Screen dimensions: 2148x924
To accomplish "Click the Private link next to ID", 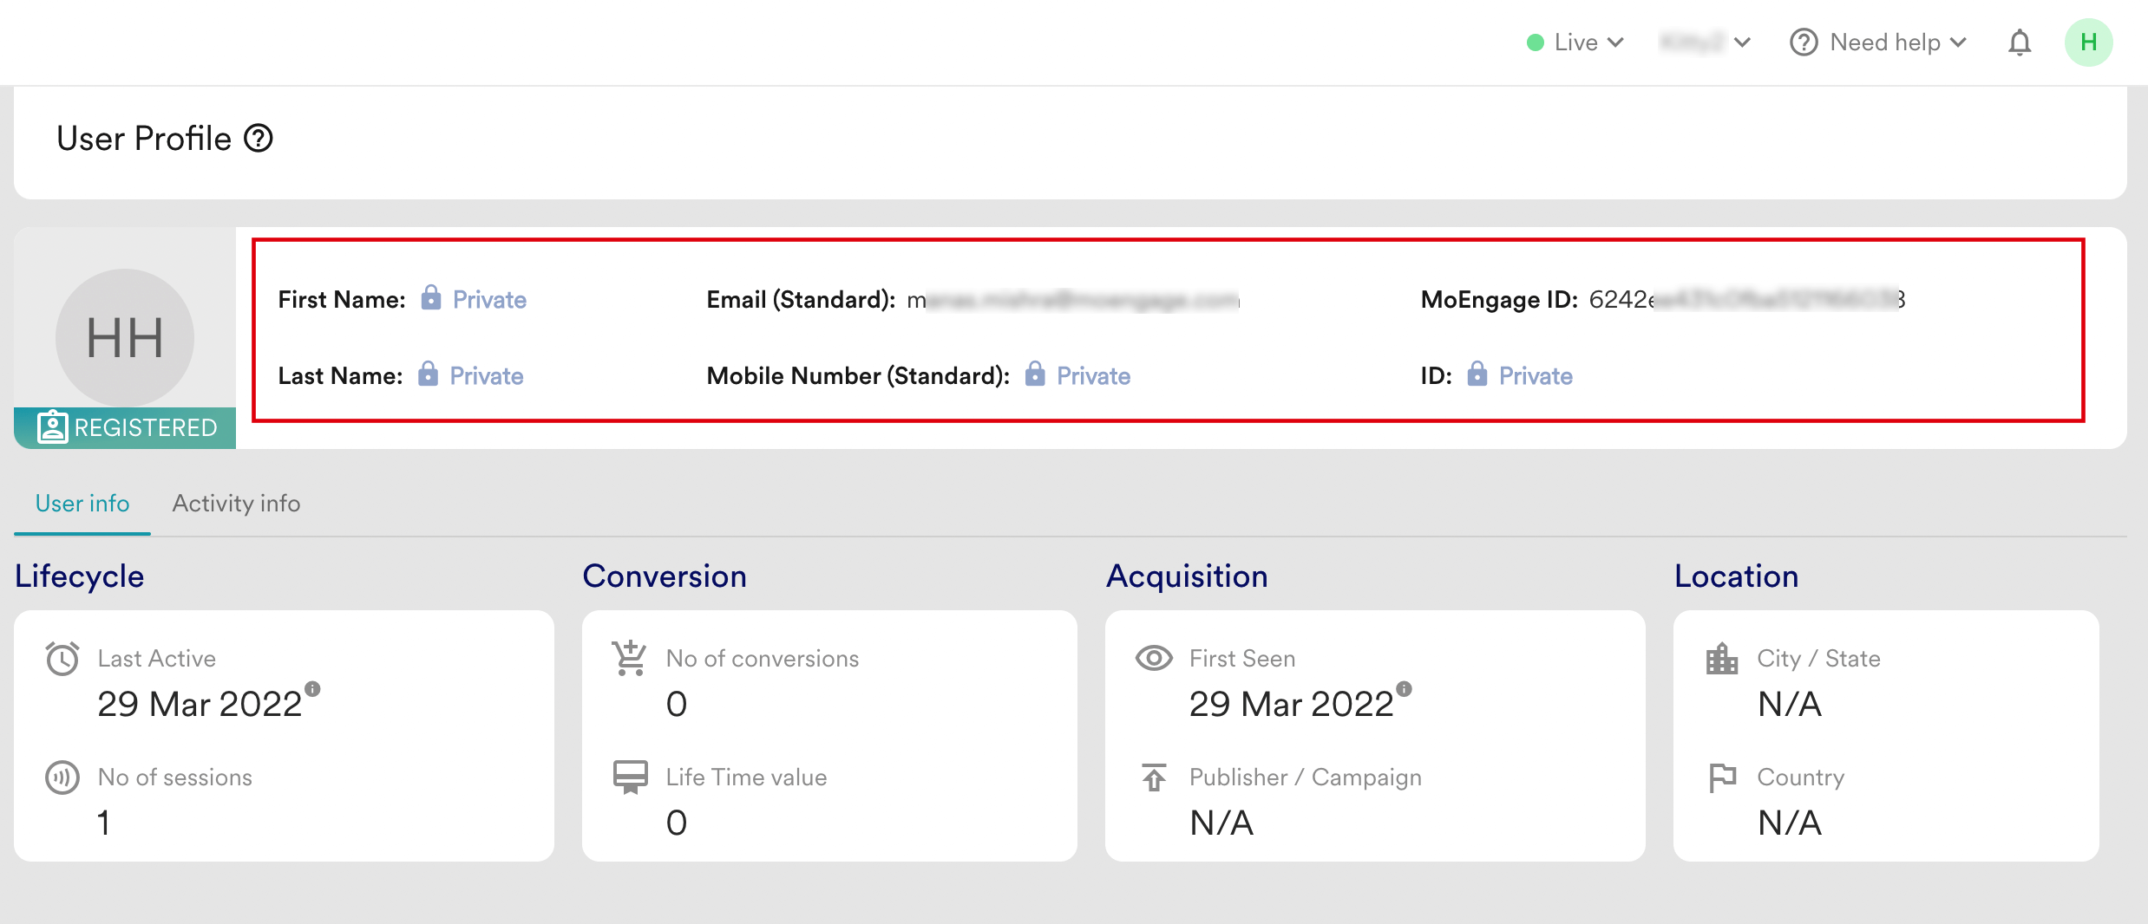I will [x=1535, y=375].
